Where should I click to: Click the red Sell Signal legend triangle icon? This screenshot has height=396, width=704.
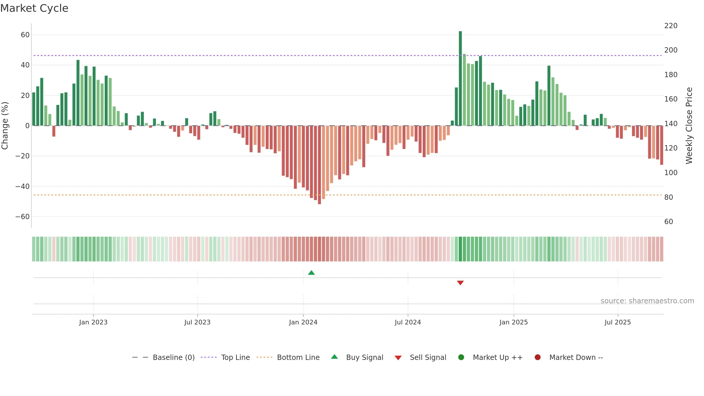(398, 358)
